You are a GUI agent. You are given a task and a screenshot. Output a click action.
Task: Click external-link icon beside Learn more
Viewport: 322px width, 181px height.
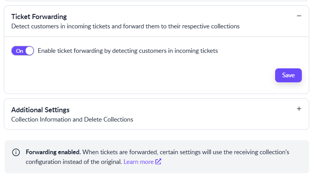tap(158, 162)
